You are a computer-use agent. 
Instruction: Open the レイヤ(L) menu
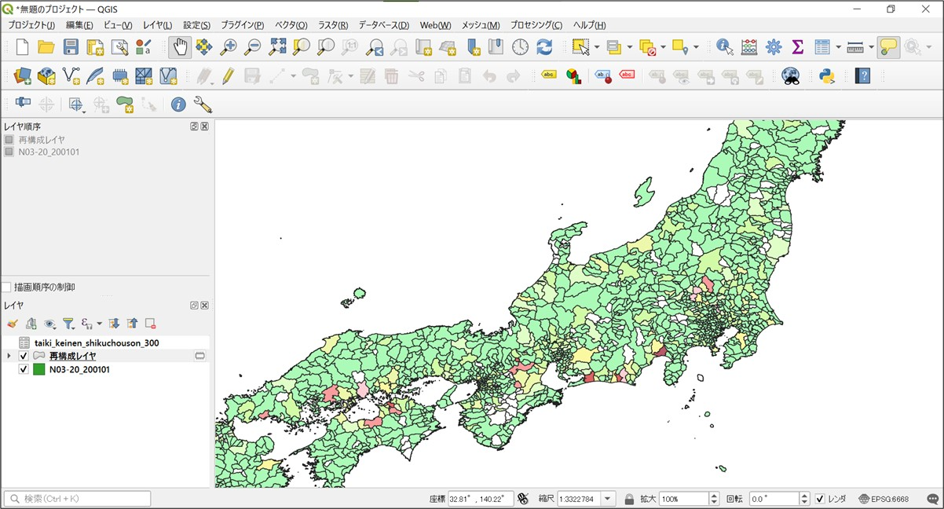pos(157,25)
